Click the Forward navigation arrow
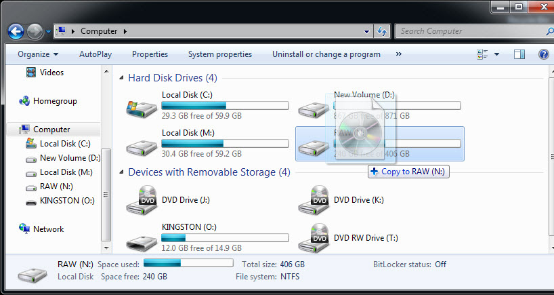This screenshot has height=295, width=554. (35, 31)
